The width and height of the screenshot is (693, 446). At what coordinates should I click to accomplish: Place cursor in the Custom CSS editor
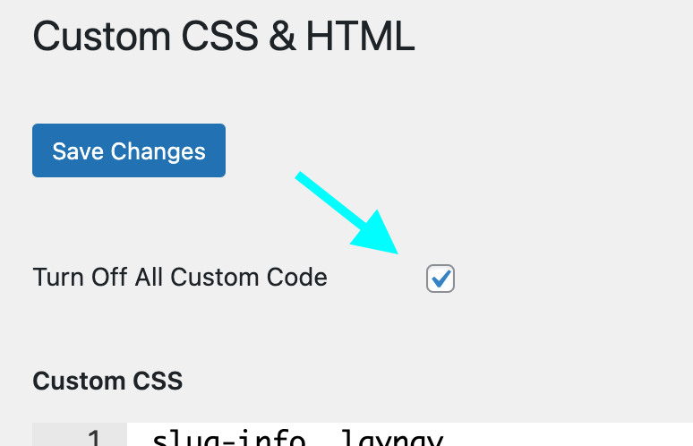coord(403,439)
